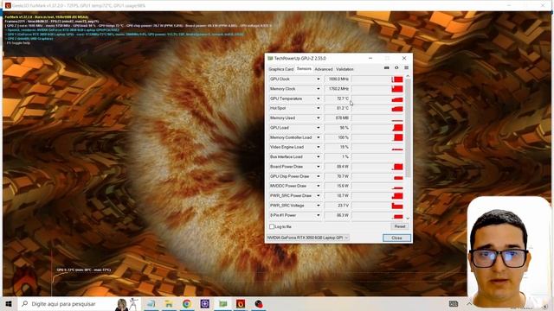Enable the Log to file checkbox
This screenshot has width=554, height=311.
coord(272,226)
